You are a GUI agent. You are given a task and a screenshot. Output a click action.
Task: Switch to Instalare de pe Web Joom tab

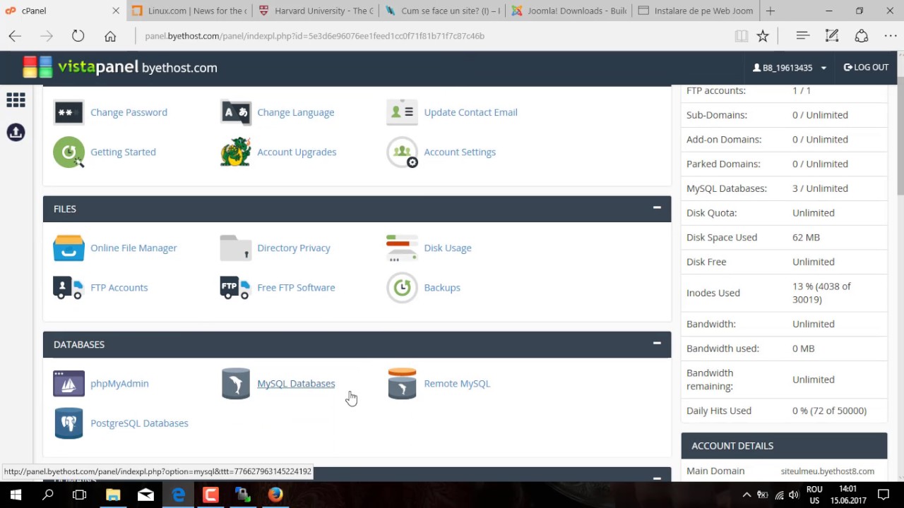coord(695,11)
